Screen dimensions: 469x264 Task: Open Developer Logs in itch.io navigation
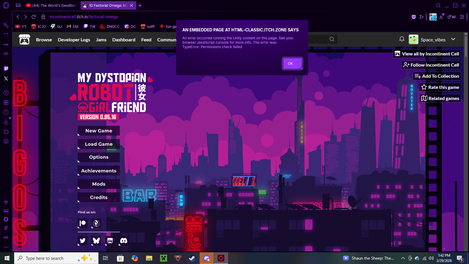pos(74,40)
